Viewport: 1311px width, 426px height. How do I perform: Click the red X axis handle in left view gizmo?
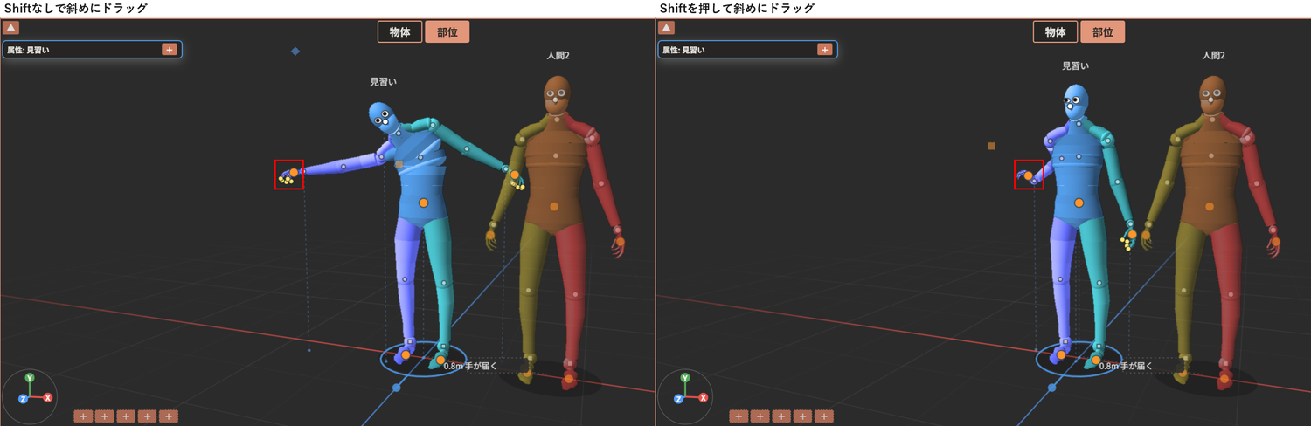(48, 398)
